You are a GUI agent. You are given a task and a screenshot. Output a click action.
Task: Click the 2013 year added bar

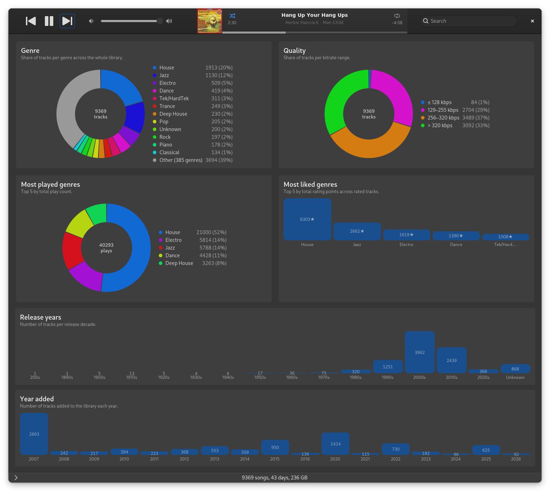click(x=215, y=450)
